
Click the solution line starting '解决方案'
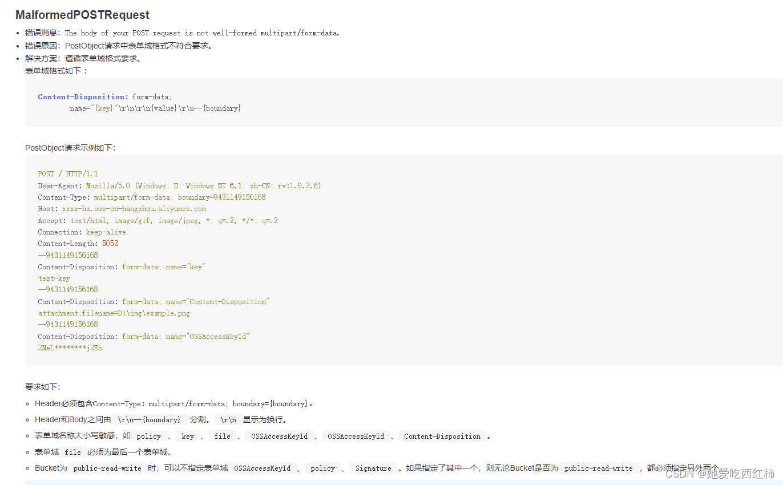click(x=83, y=58)
